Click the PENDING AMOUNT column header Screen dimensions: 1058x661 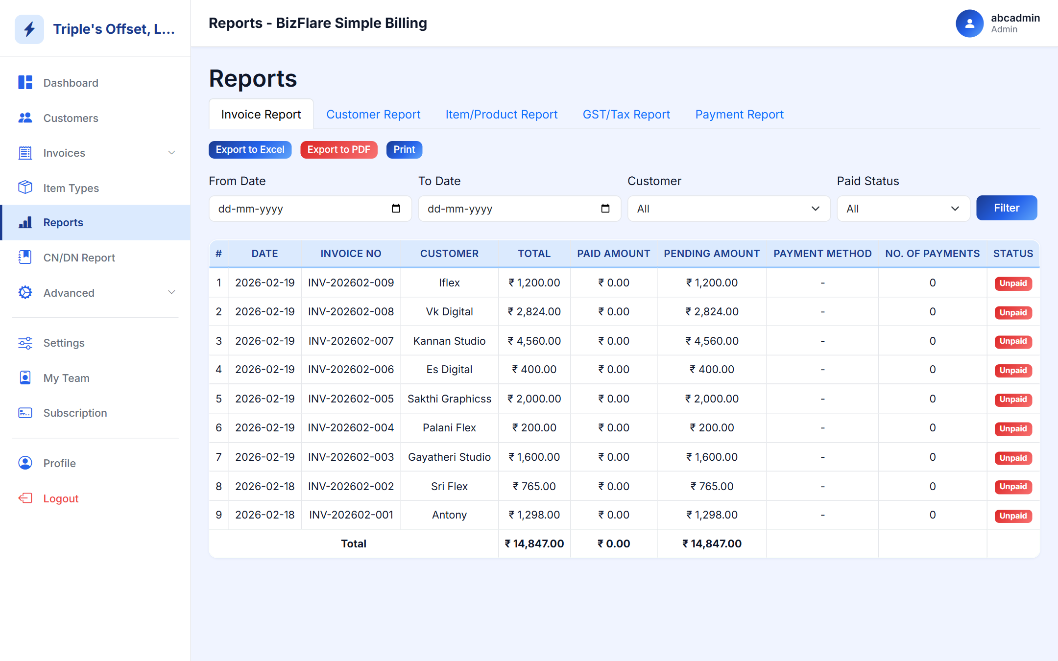click(712, 254)
